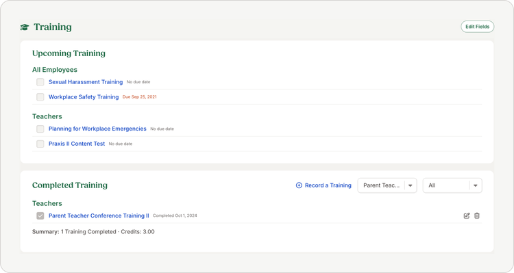
Task: Click Teachers heading under Completed Training
Action: tap(47, 204)
